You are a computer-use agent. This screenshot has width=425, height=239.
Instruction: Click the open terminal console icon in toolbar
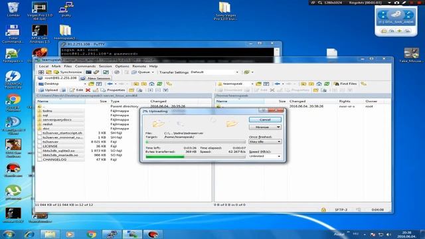tap(88, 72)
